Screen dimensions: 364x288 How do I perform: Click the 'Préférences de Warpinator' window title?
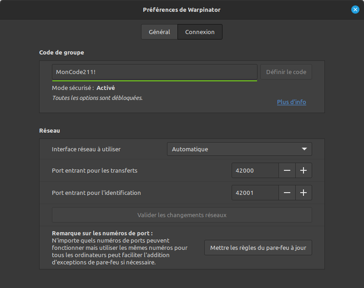(x=182, y=10)
